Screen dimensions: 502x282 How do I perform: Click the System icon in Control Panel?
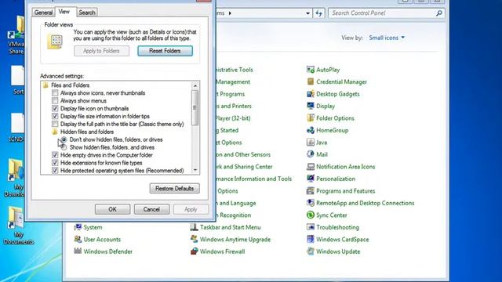pos(78,227)
